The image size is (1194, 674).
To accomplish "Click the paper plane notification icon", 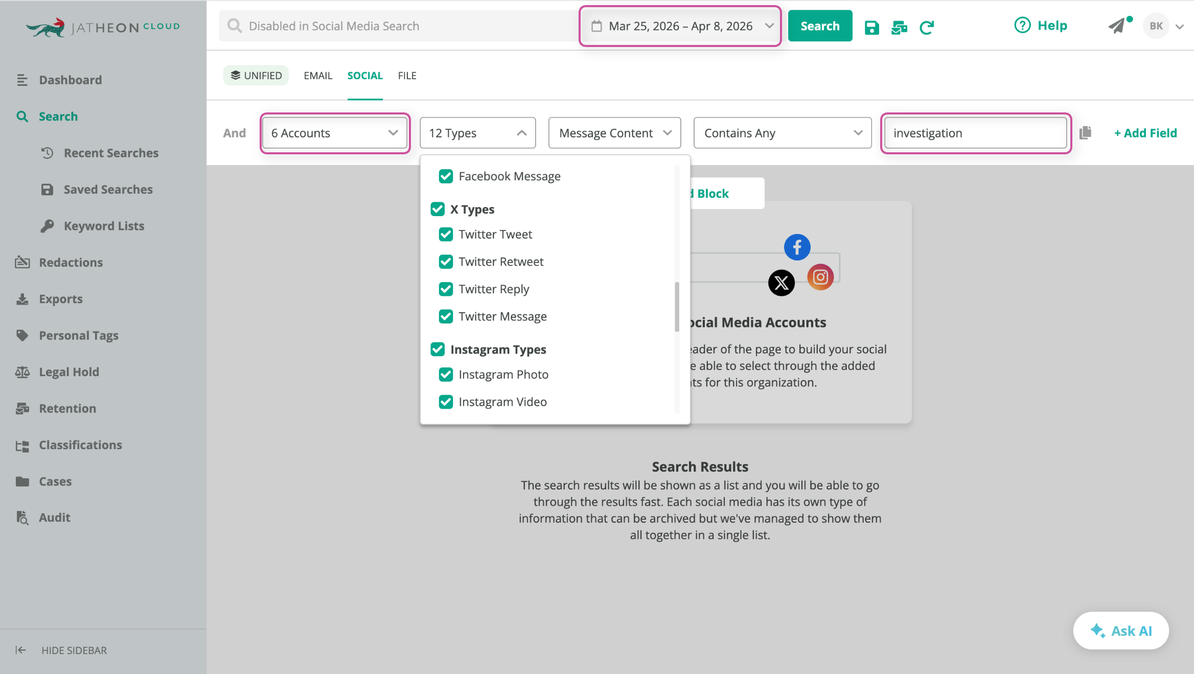I will 1119,26.
